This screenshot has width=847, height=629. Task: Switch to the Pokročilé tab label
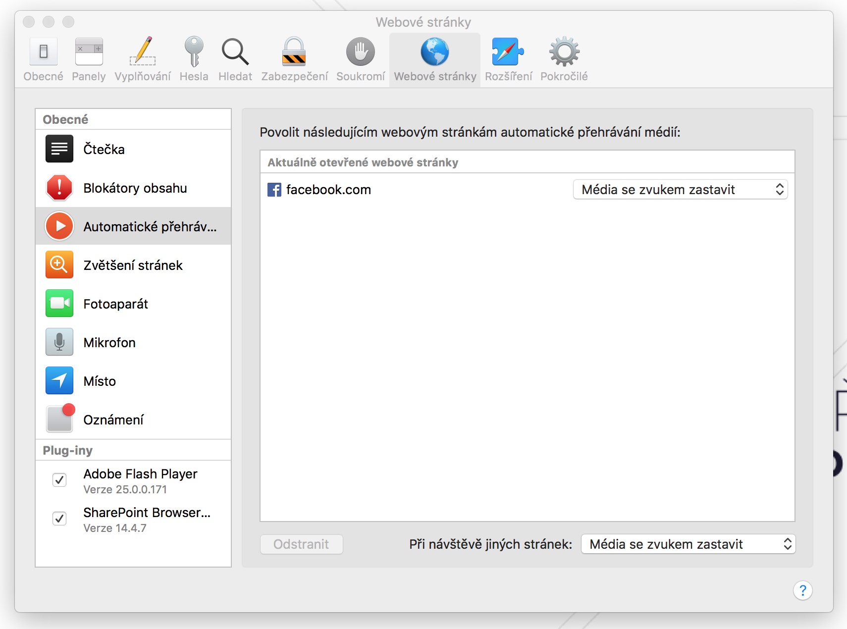(564, 76)
